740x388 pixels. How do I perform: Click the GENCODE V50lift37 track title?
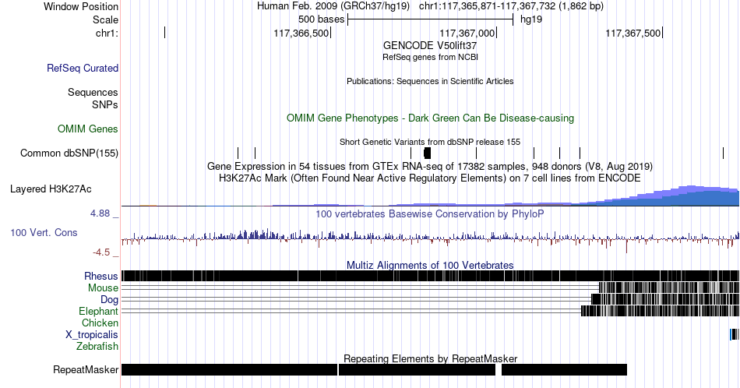click(430, 45)
